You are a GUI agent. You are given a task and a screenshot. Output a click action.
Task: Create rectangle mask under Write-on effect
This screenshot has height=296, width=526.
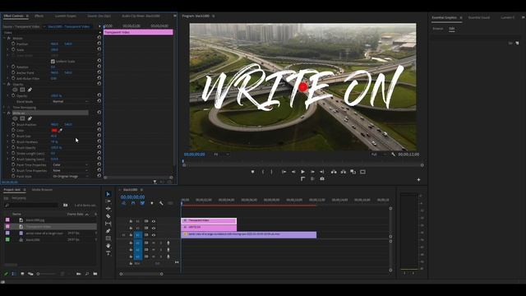[22, 118]
